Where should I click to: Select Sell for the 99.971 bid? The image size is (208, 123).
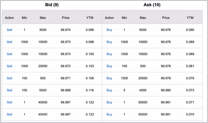pyautogui.click(x=9, y=78)
